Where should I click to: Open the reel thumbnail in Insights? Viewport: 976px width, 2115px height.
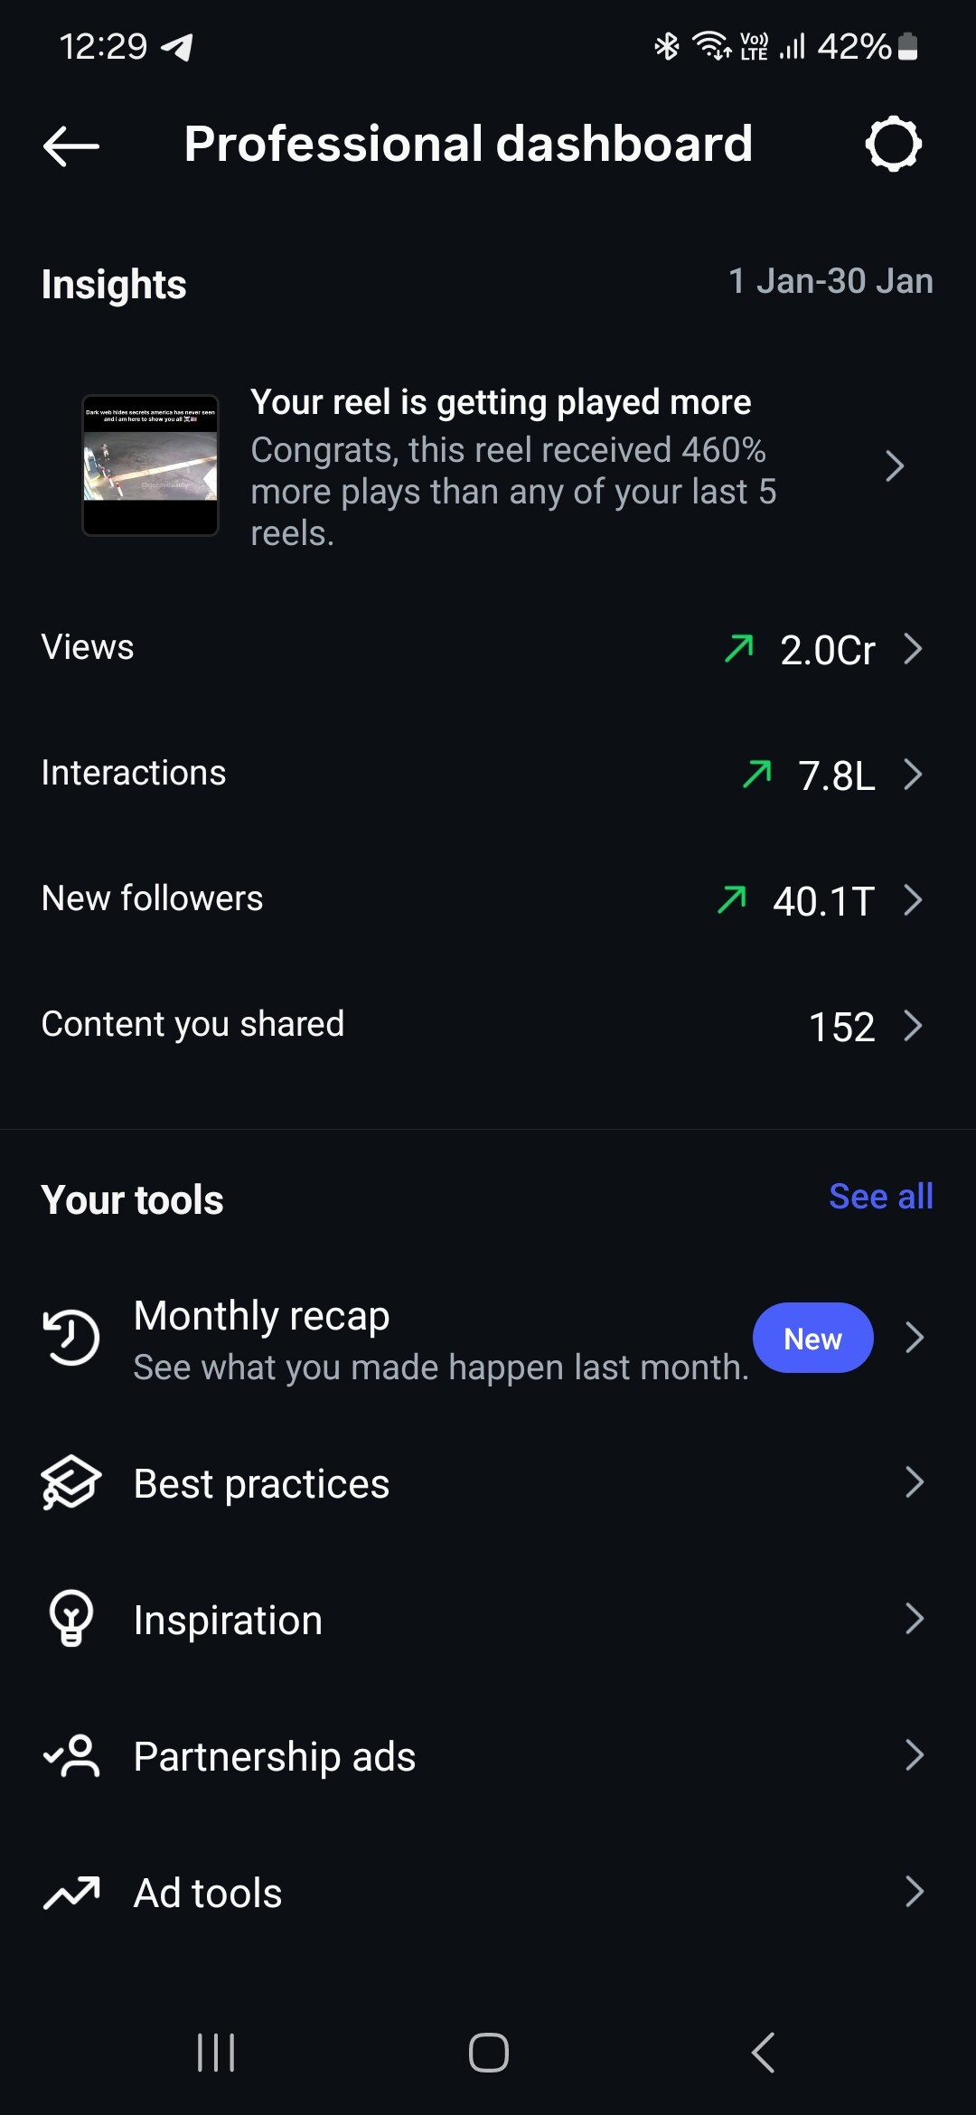click(151, 465)
